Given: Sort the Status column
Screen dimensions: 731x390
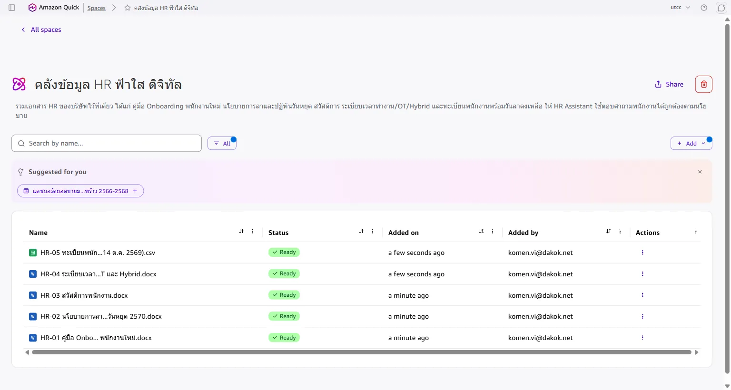Looking at the screenshot, I should point(361,231).
